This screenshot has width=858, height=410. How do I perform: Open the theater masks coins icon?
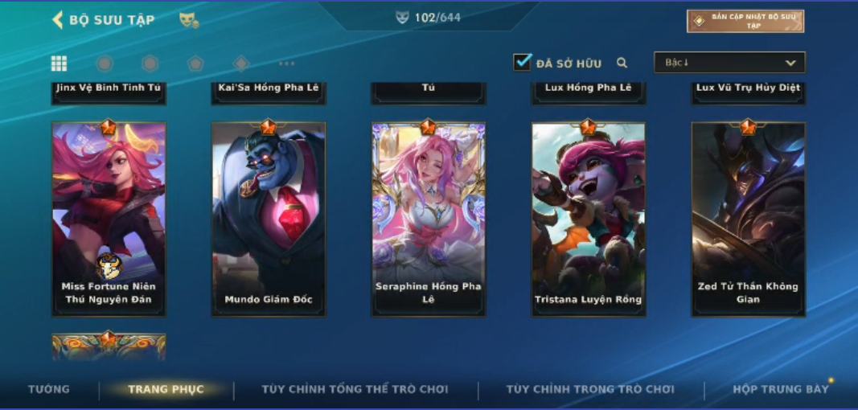click(189, 20)
